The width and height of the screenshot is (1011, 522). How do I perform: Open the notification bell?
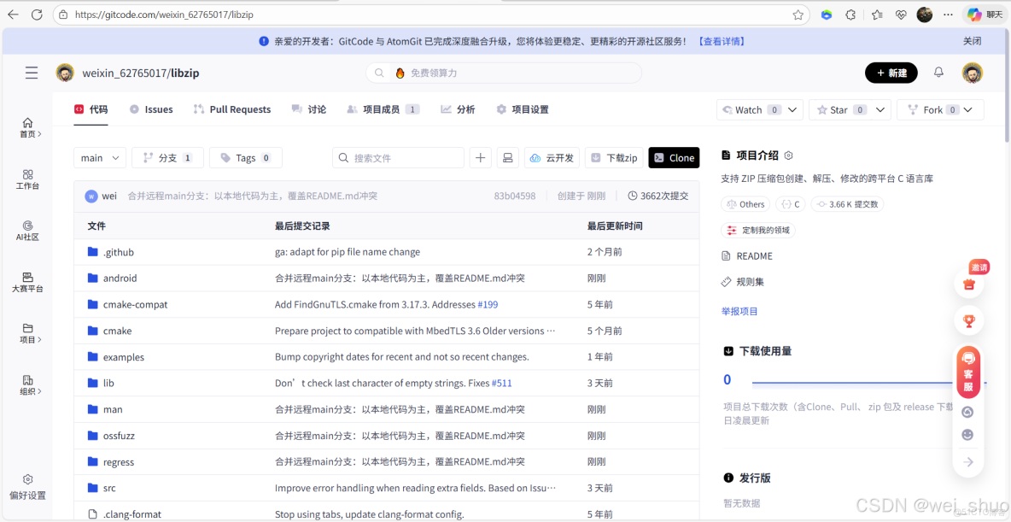(x=938, y=73)
